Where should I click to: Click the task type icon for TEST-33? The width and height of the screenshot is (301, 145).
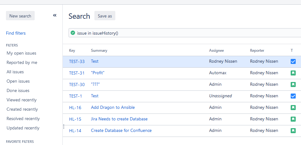point(293,61)
